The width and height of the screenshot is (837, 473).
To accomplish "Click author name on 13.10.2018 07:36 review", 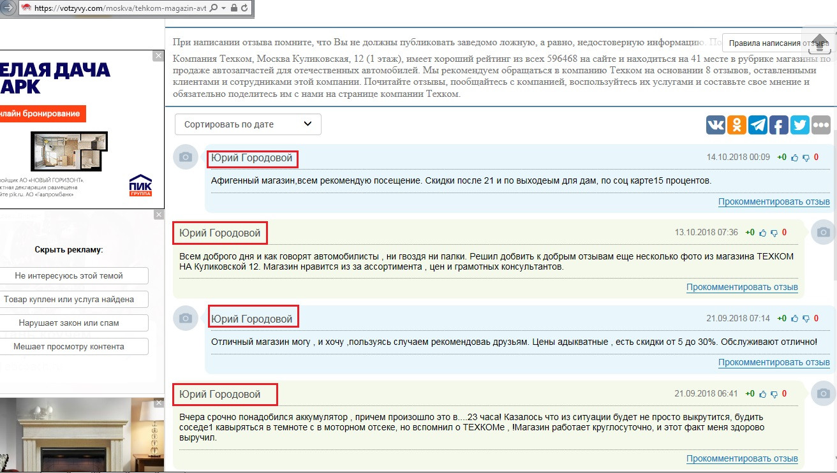I will pyautogui.click(x=220, y=233).
